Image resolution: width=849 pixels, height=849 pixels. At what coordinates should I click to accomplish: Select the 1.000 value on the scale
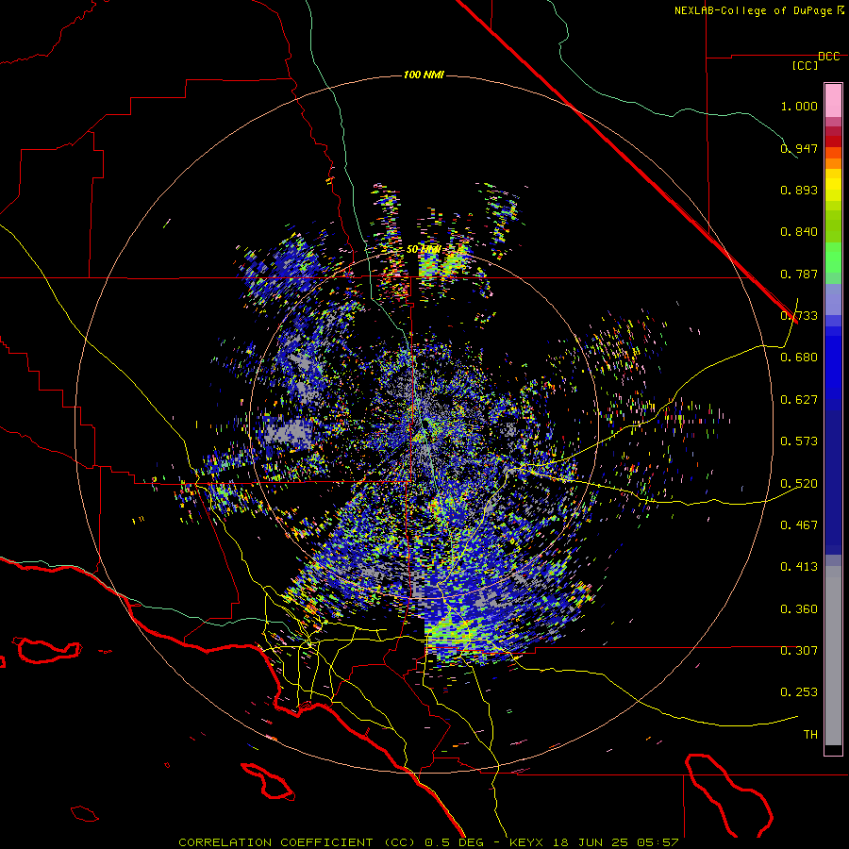click(799, 106)
